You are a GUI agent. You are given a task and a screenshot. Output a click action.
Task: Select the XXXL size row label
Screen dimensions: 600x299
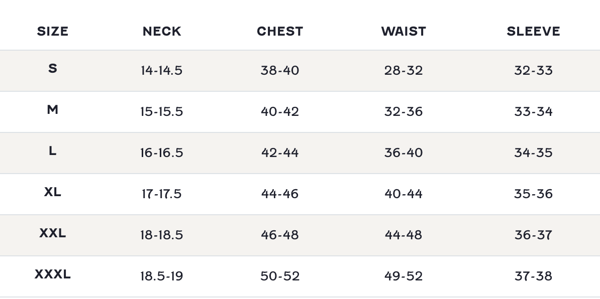click(x=52, y=274)
